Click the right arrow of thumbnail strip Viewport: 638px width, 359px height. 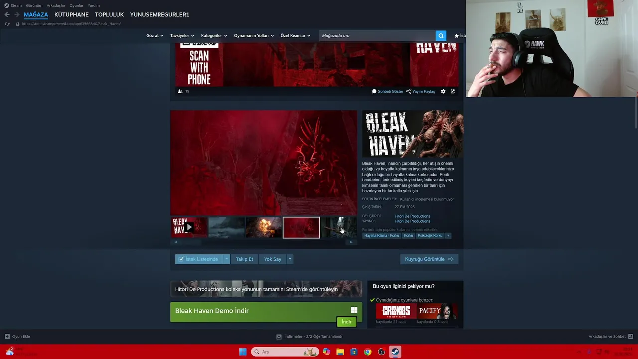pyautogui.click(x=351, y=242)
